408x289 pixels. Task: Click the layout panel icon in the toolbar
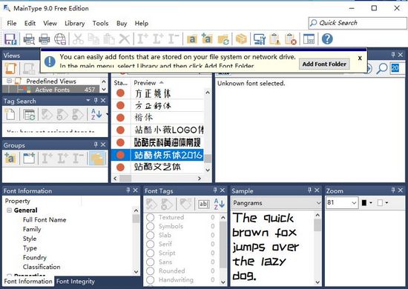(309, 39)
